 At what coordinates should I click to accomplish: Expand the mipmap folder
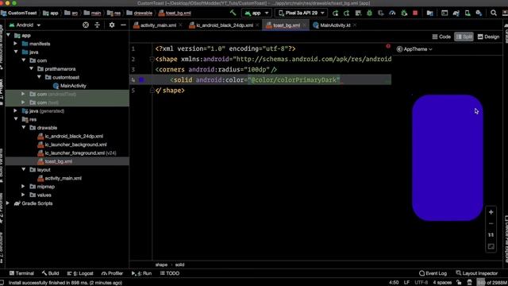point(23,187)
